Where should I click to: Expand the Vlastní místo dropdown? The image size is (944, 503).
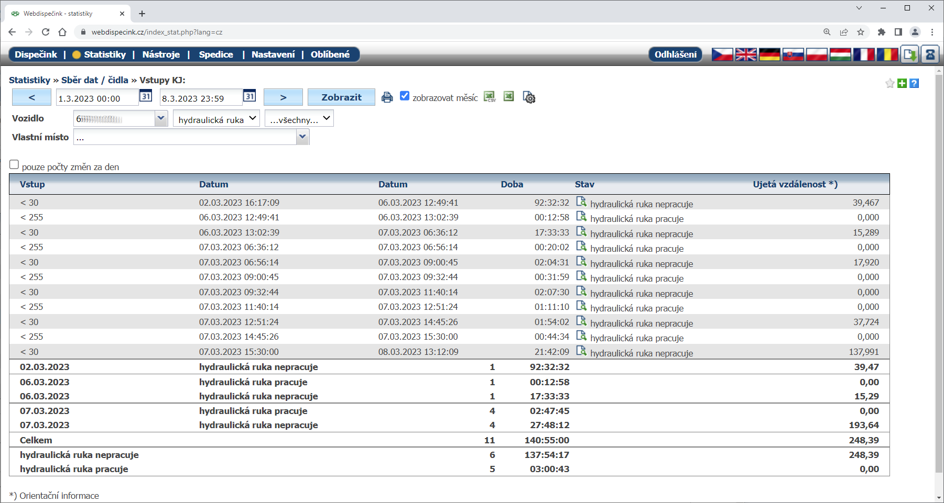(302, 137)
